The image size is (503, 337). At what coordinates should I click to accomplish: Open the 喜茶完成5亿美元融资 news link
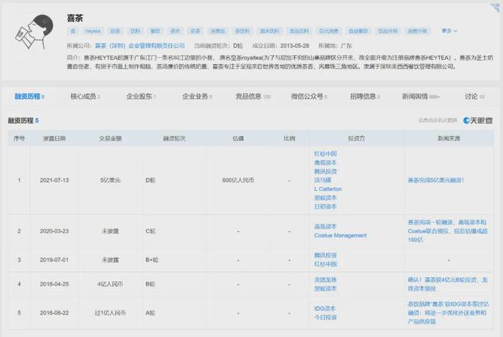point(436,180)
